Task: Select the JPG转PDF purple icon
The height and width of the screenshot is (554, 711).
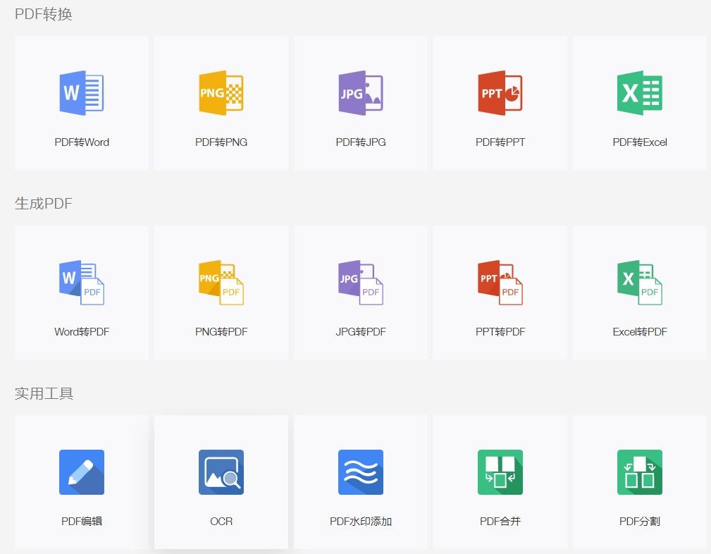Action: (361, 282)
